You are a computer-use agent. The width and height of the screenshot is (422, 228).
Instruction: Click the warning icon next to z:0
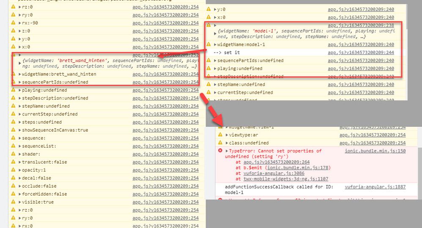pos(13,31)
